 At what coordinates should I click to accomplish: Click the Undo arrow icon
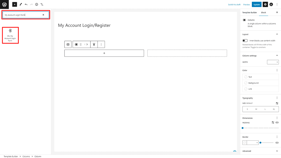tap(26, 4)
